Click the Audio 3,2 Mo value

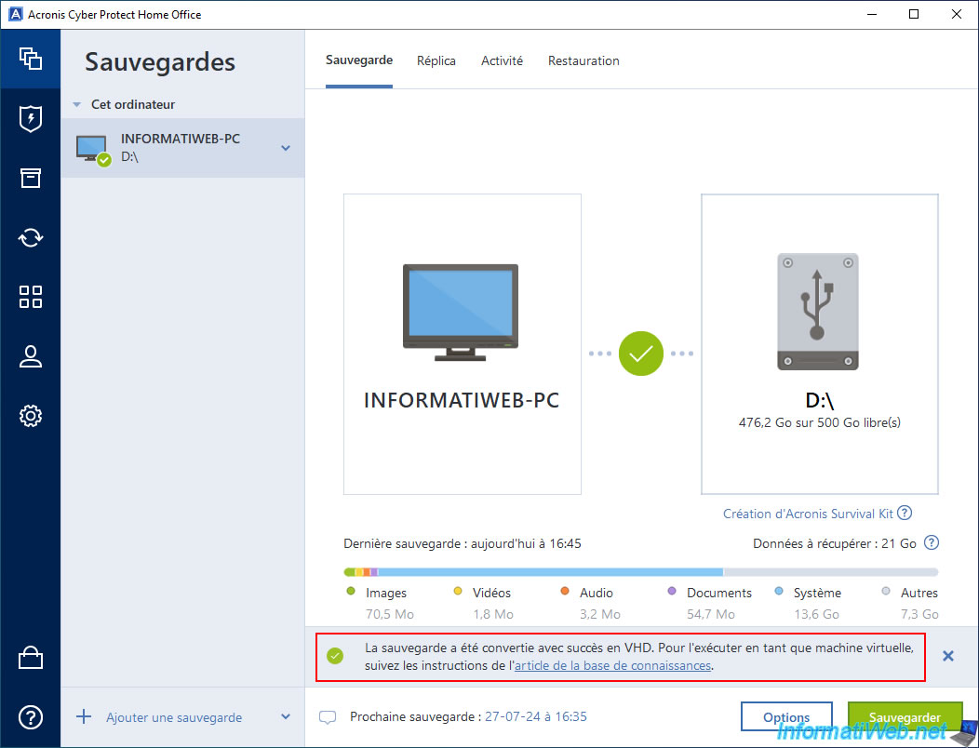pos(599,614)
